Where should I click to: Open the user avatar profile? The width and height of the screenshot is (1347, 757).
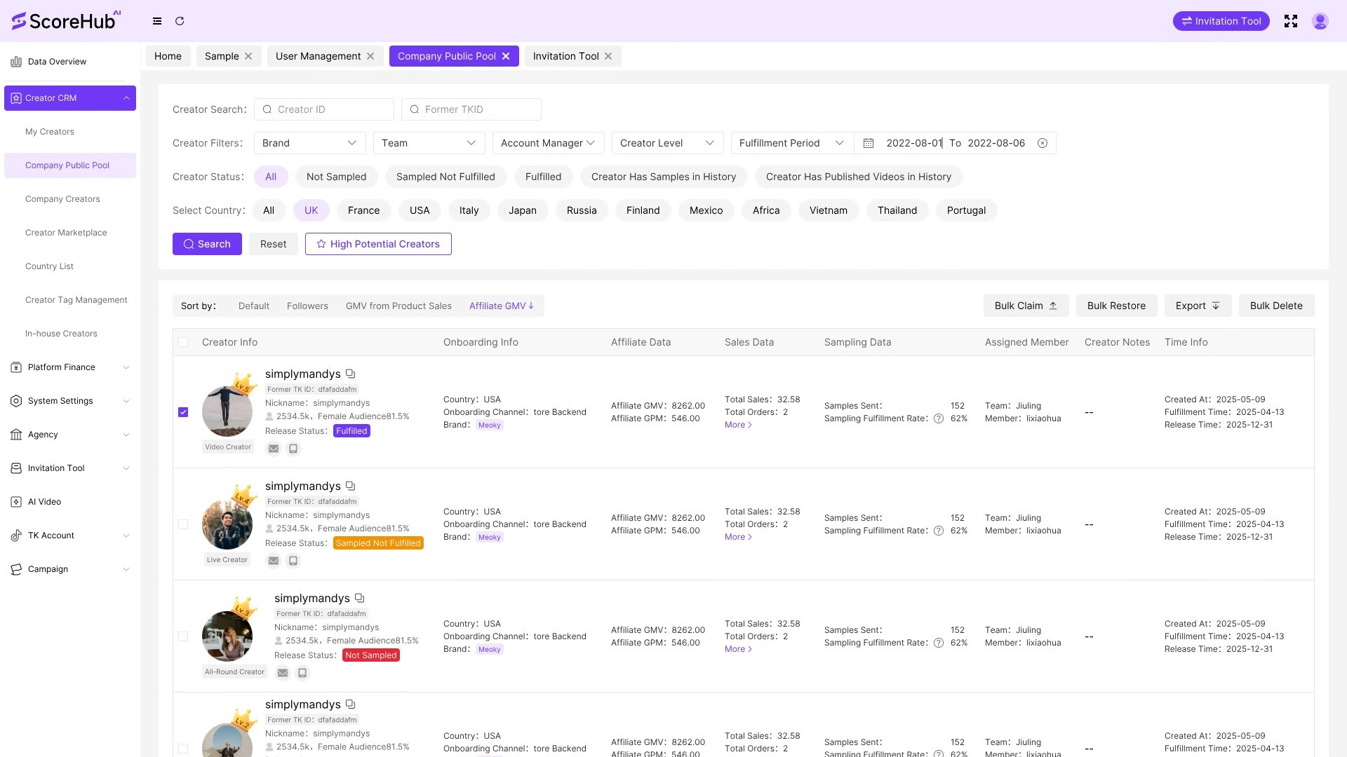(1320, 21)
